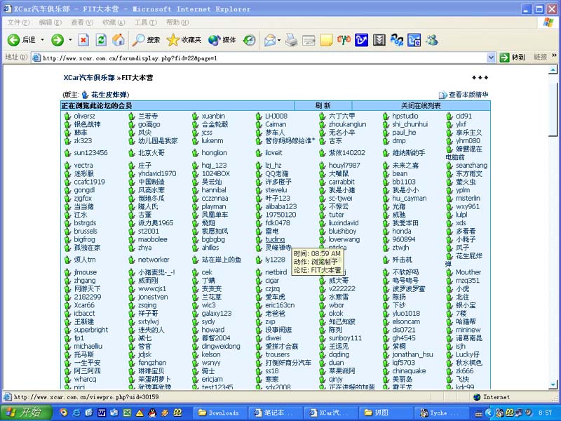Click the 转到 Go button
Image resolution: width=561 pixels, height=421 pixels.
(x=513, y=58)
